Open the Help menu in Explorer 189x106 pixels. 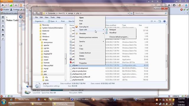point(58,17)
